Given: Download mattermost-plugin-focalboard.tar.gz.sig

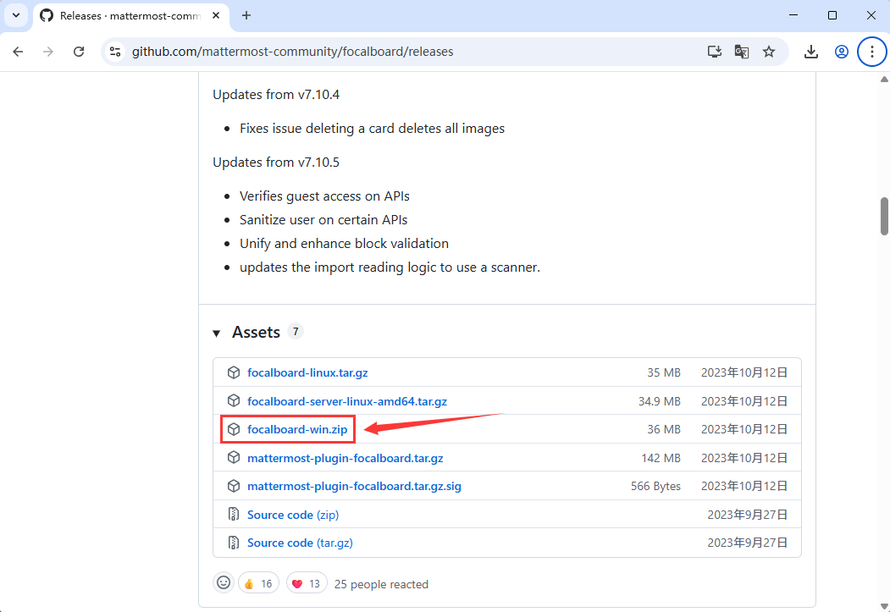Looking at the screenshot, I should click(x=354, y=486).
